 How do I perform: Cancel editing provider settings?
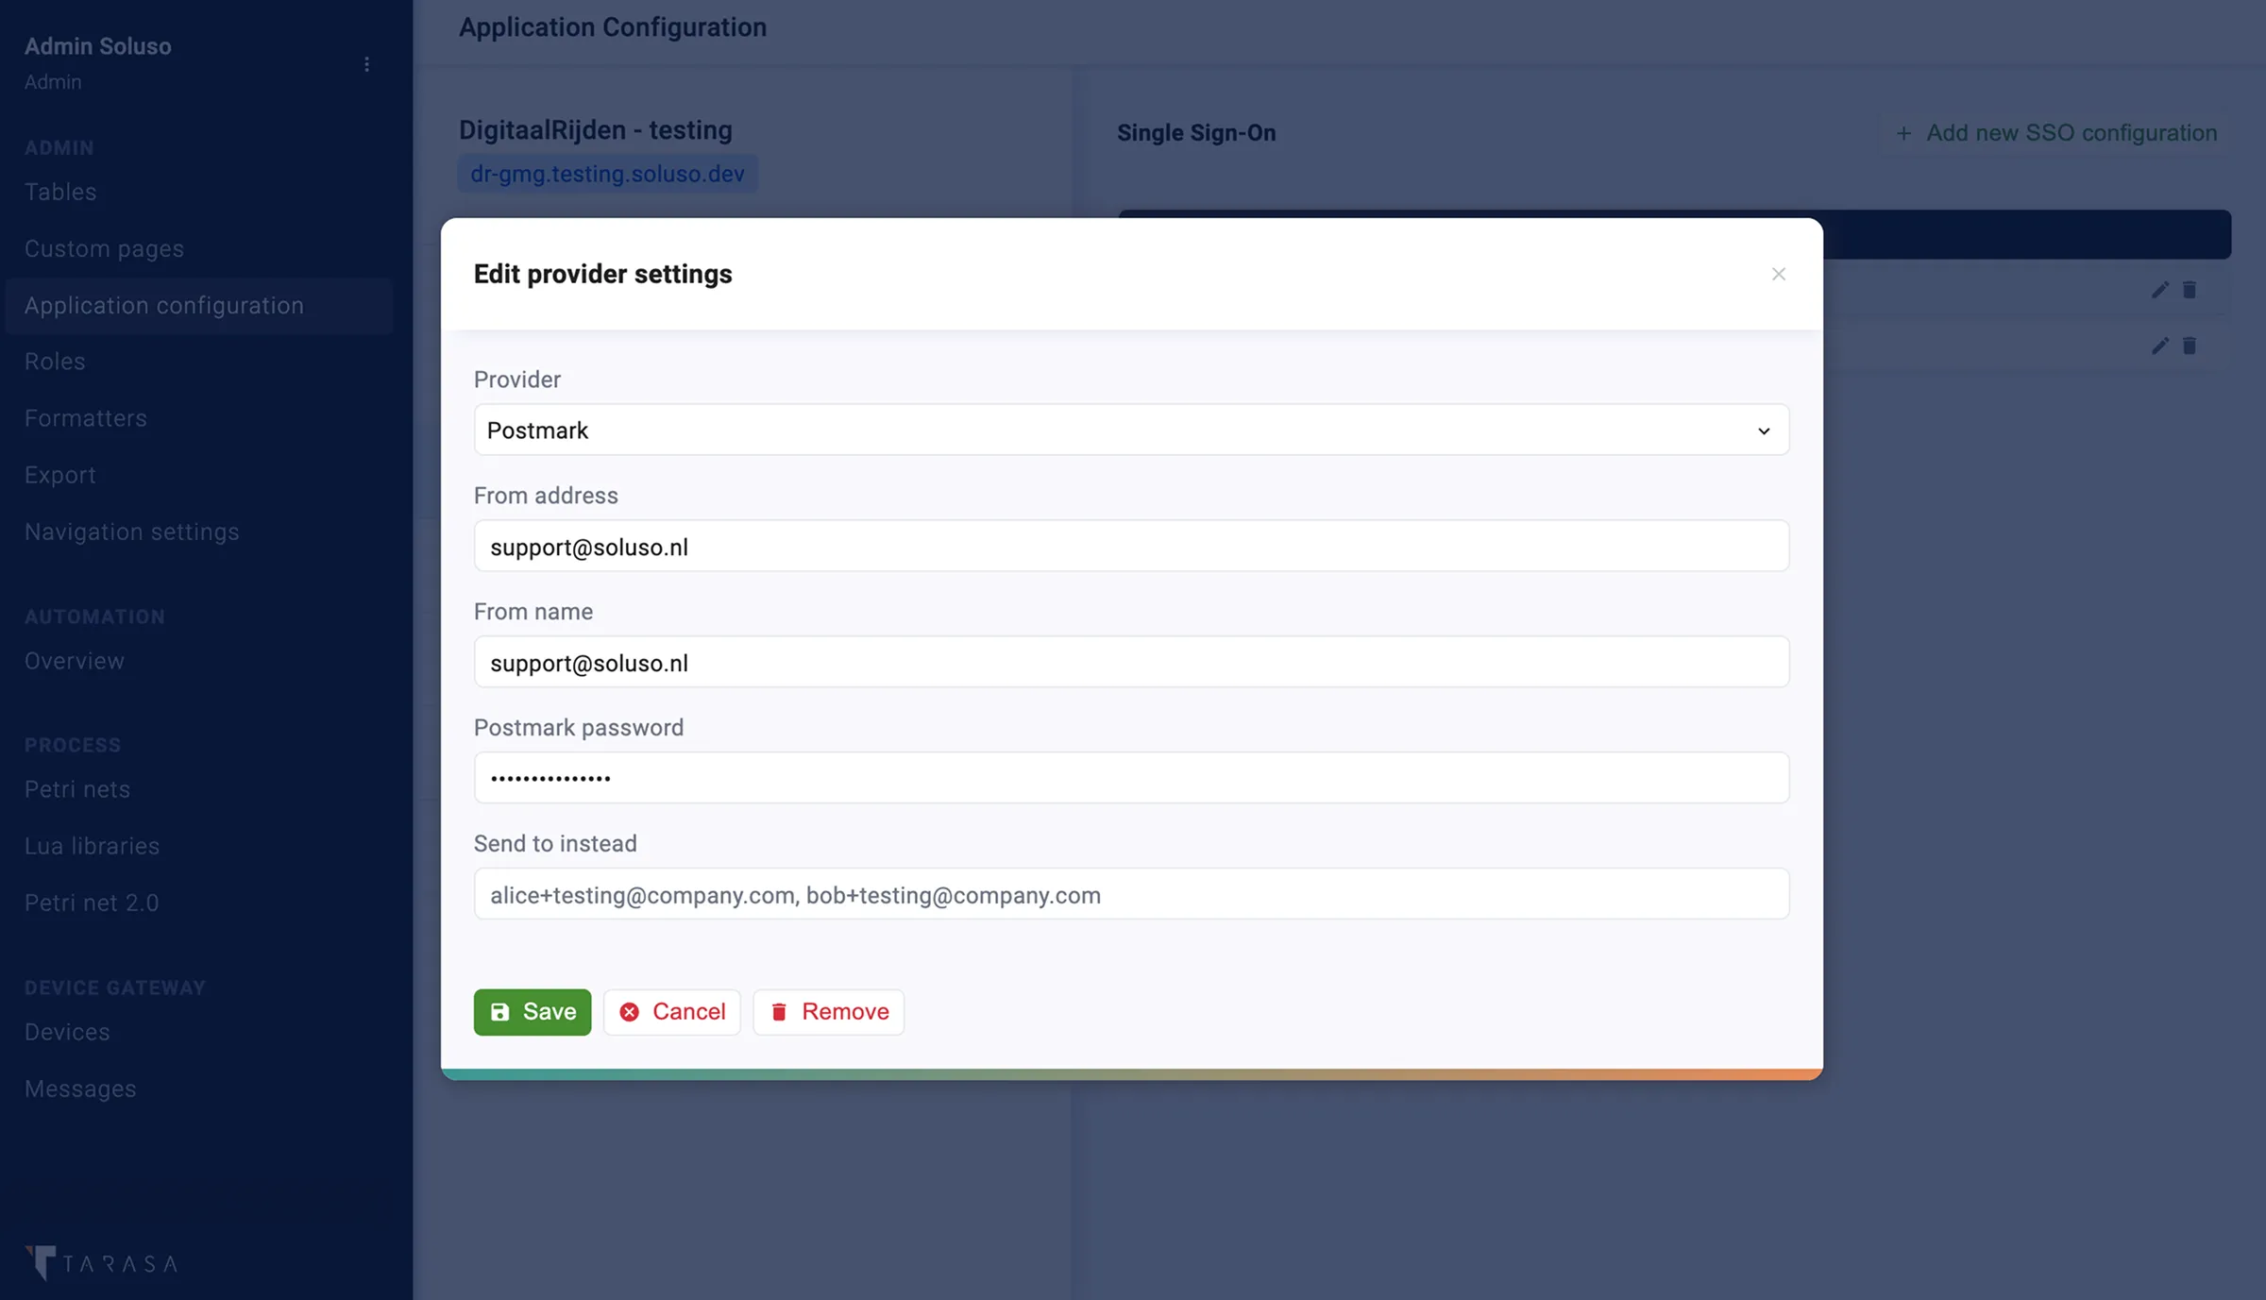672,1012
